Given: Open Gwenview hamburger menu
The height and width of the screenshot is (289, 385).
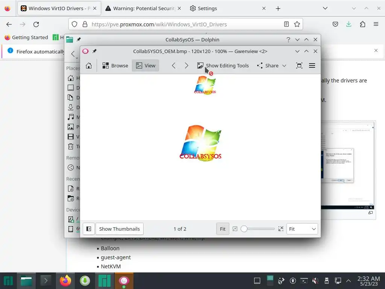Looking at the screenshot, I should 312,65.
